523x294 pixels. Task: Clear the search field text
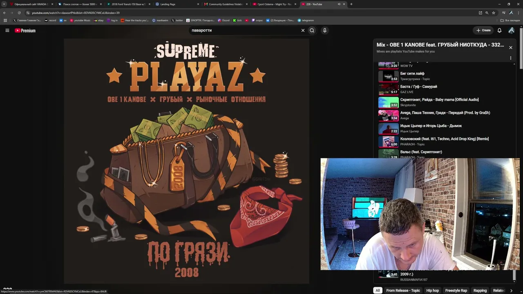click(x=303, y=30)
